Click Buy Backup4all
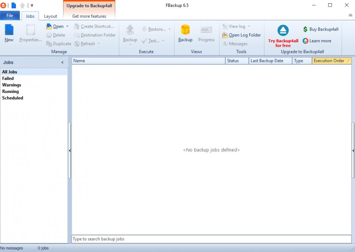 pyautogui.click(x=321, y=29)
